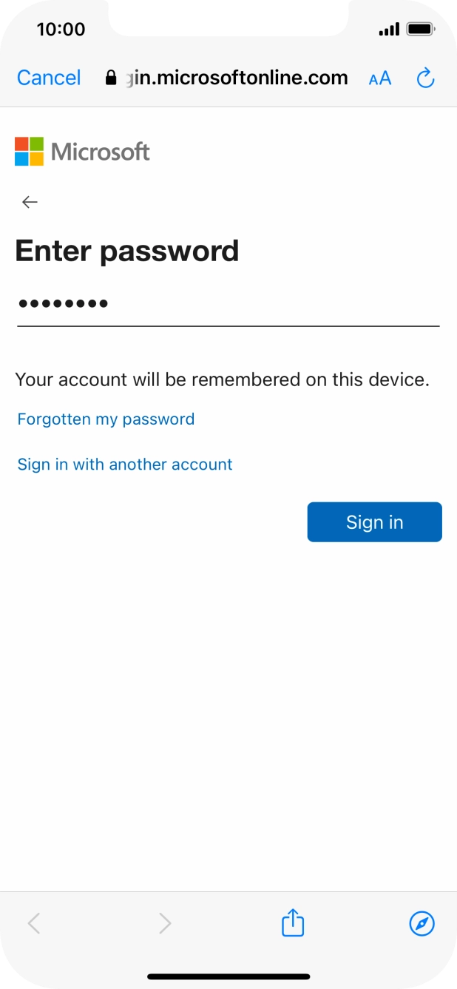Tap the Cancel button in browser bar

49,78
